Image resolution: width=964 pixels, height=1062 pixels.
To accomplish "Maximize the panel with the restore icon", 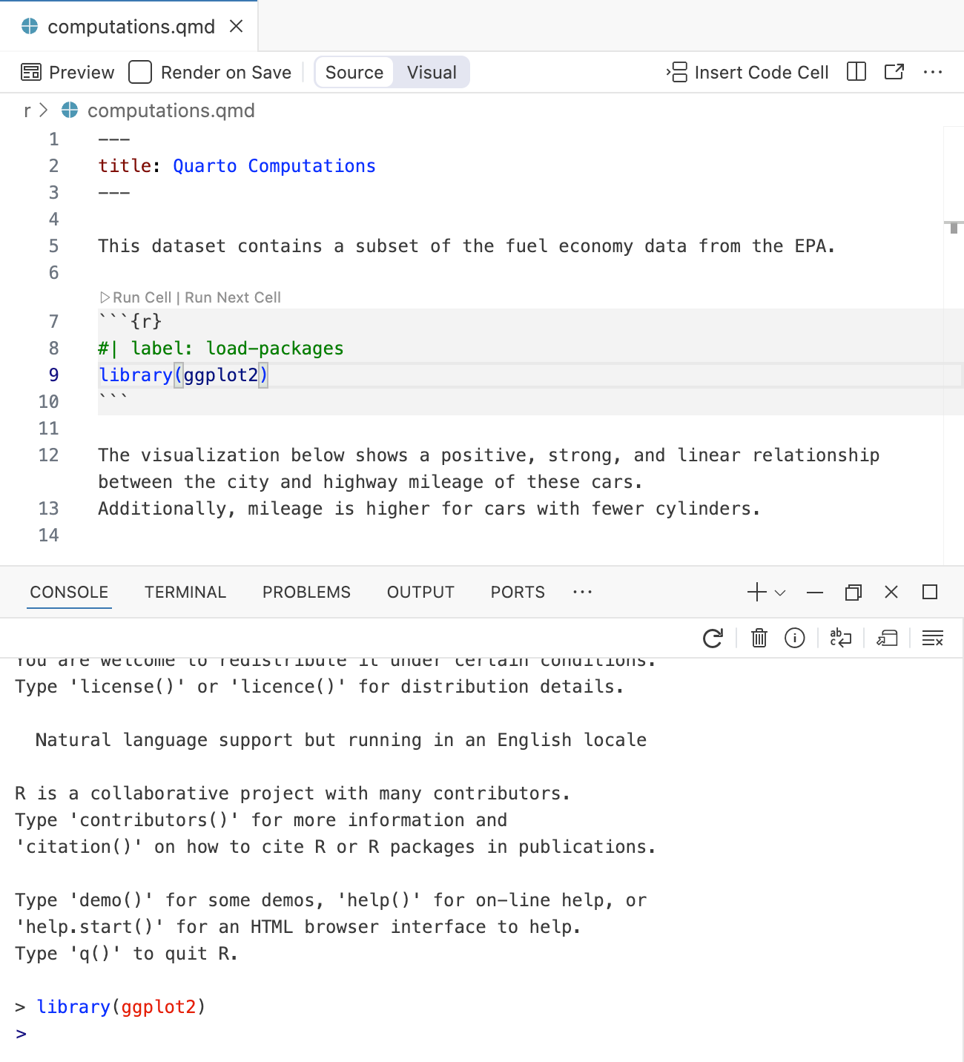I will (x=853, y=592).
